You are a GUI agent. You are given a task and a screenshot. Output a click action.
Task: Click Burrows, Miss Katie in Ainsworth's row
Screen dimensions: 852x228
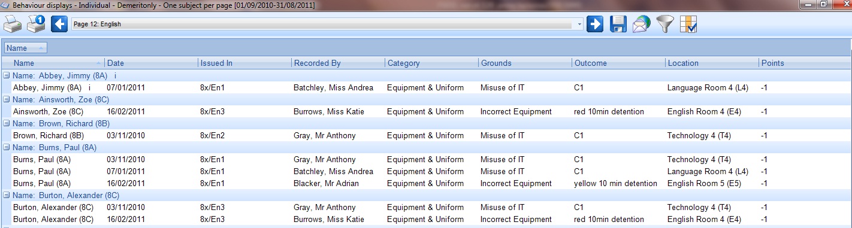(329, 112)
